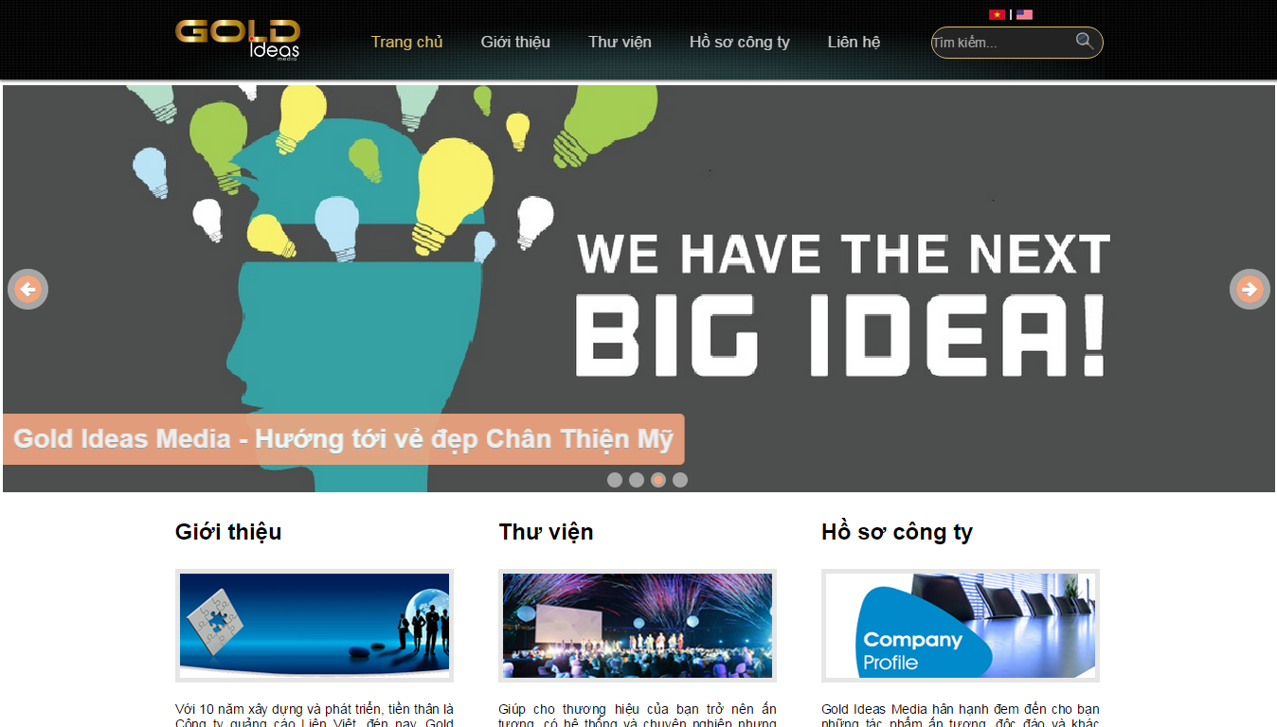Select the fourth slider pagination dot
Screen dimensions: 1277x727
680,480
